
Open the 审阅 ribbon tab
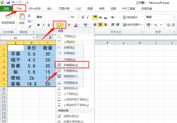point(102,9)
